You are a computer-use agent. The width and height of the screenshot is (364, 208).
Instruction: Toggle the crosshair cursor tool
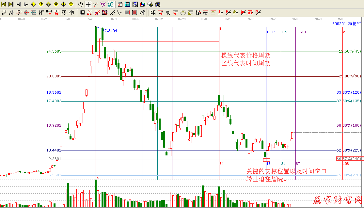click(x=88, y=4)
